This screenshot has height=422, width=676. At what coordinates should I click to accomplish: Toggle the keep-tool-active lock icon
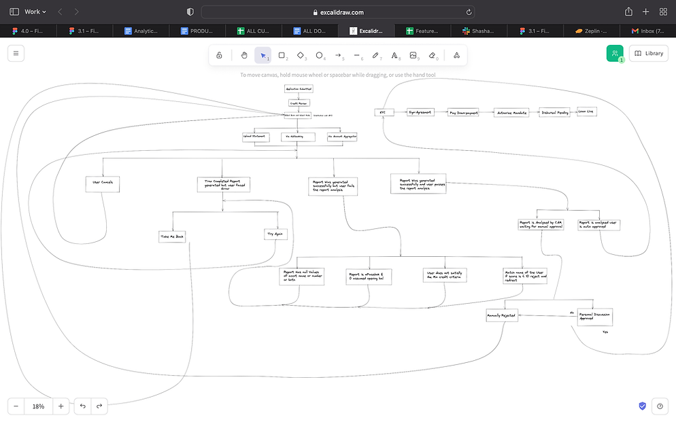(219, 55)
